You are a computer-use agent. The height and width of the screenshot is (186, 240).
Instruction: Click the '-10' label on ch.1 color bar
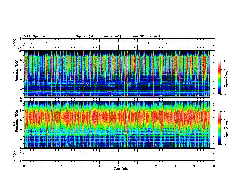click(x=224, y=94)
